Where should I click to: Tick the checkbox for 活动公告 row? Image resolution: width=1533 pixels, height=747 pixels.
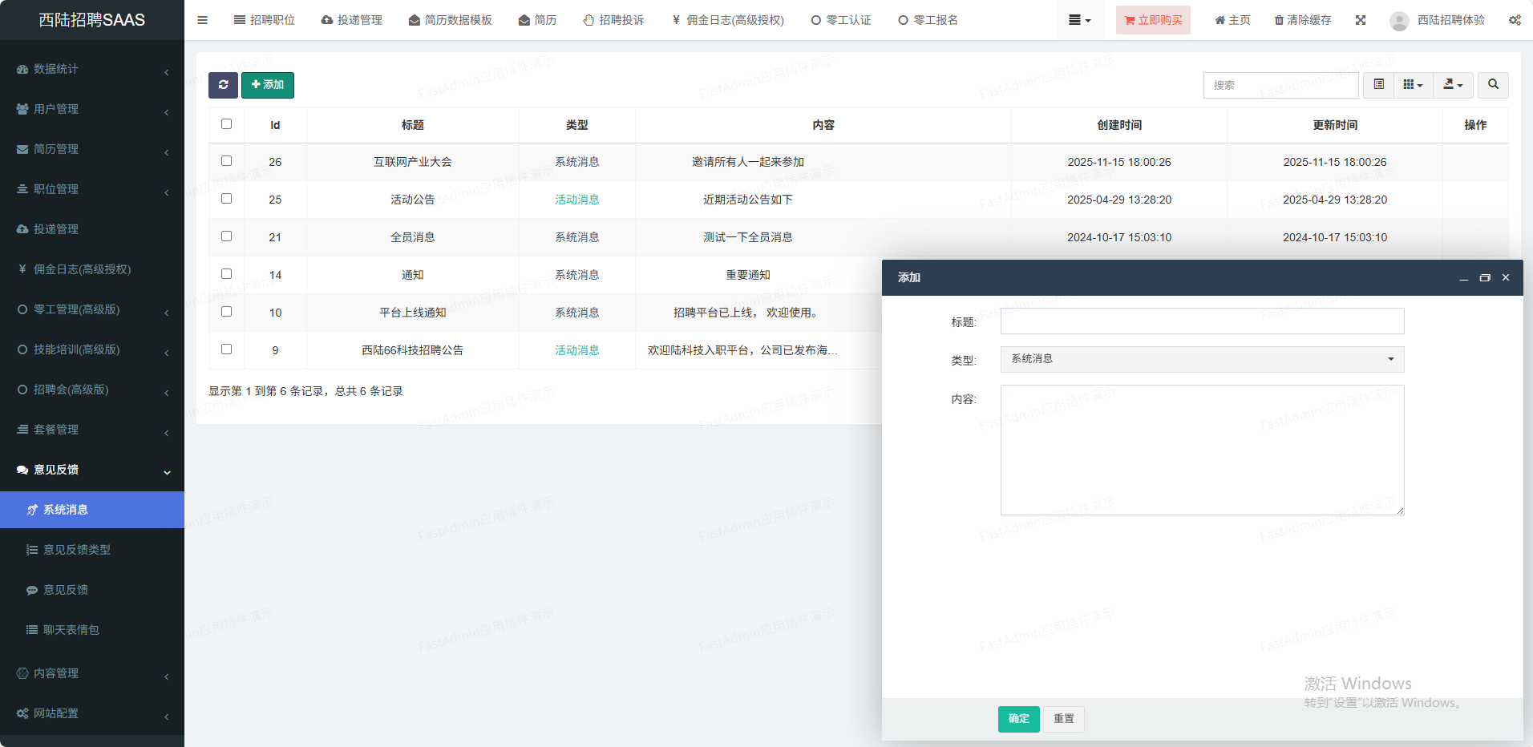coord(226,199)
